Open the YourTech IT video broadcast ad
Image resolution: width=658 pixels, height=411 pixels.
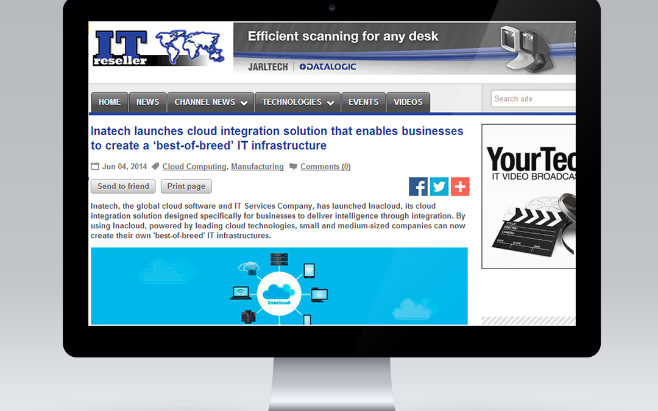pos(529,196)
